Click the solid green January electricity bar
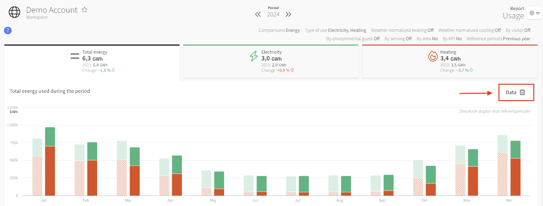Image resolution: width=543 pixels, height=206 pixels. pos(50,137)
